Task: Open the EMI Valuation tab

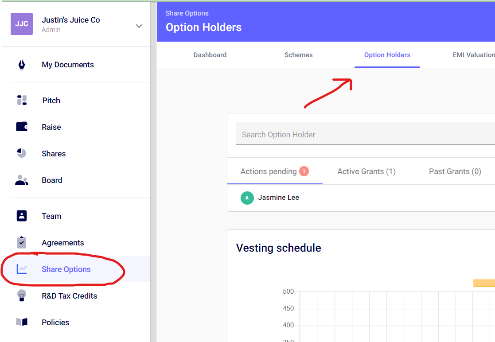Action: pyautogui.click(x=473, y=55)
